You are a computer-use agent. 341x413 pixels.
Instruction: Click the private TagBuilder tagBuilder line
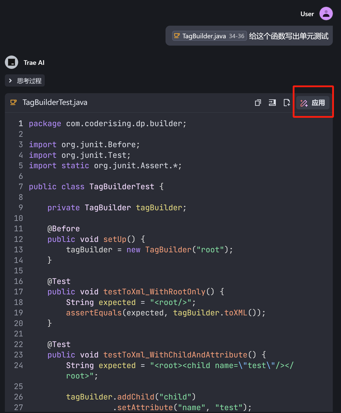pos(117,207)
